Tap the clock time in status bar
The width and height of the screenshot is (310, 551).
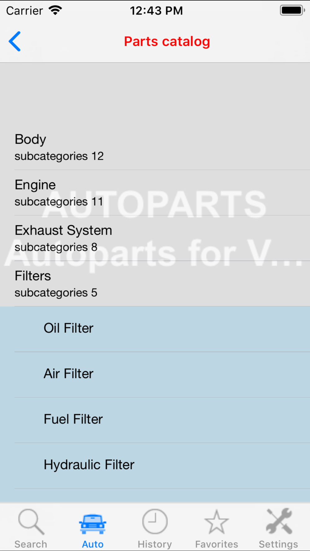156,11
